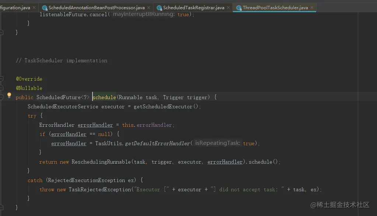Collapse schedule method fold marker

pyautogui.click(x=1, y=97)
